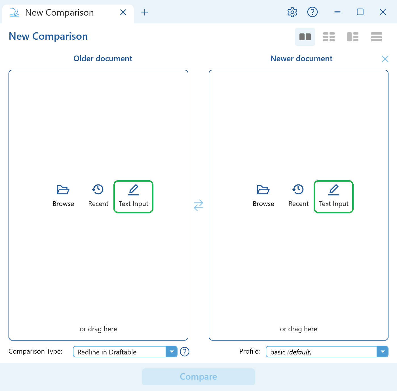Viewport: 397px width, 391px height.
Task: Select document plus list layout view
Action: pos(353,37)
